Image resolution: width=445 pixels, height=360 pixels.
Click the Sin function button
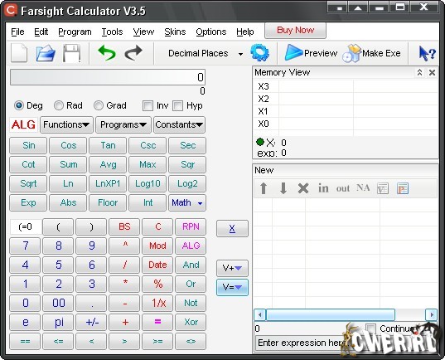[28, 145]
